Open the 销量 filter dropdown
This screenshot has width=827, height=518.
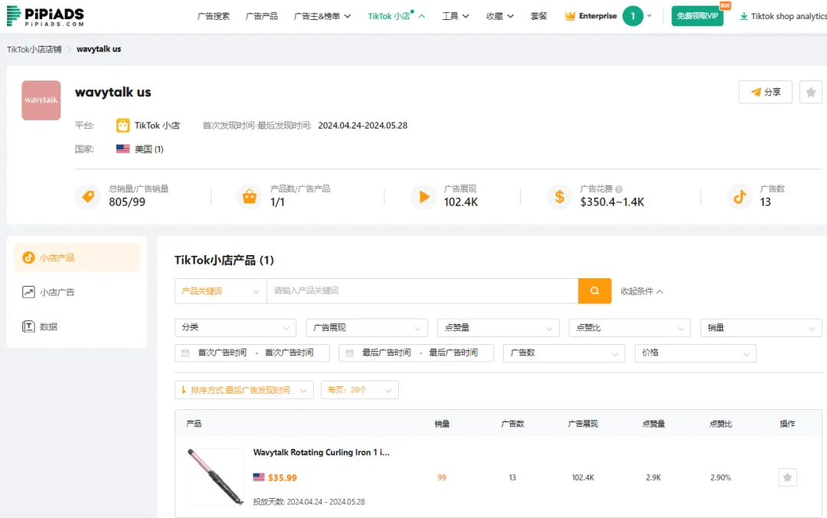click(x=761, y=327)
